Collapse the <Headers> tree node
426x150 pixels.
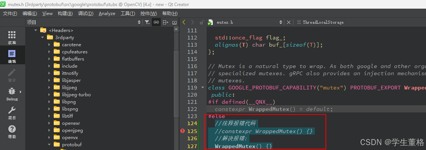[36, 30]
